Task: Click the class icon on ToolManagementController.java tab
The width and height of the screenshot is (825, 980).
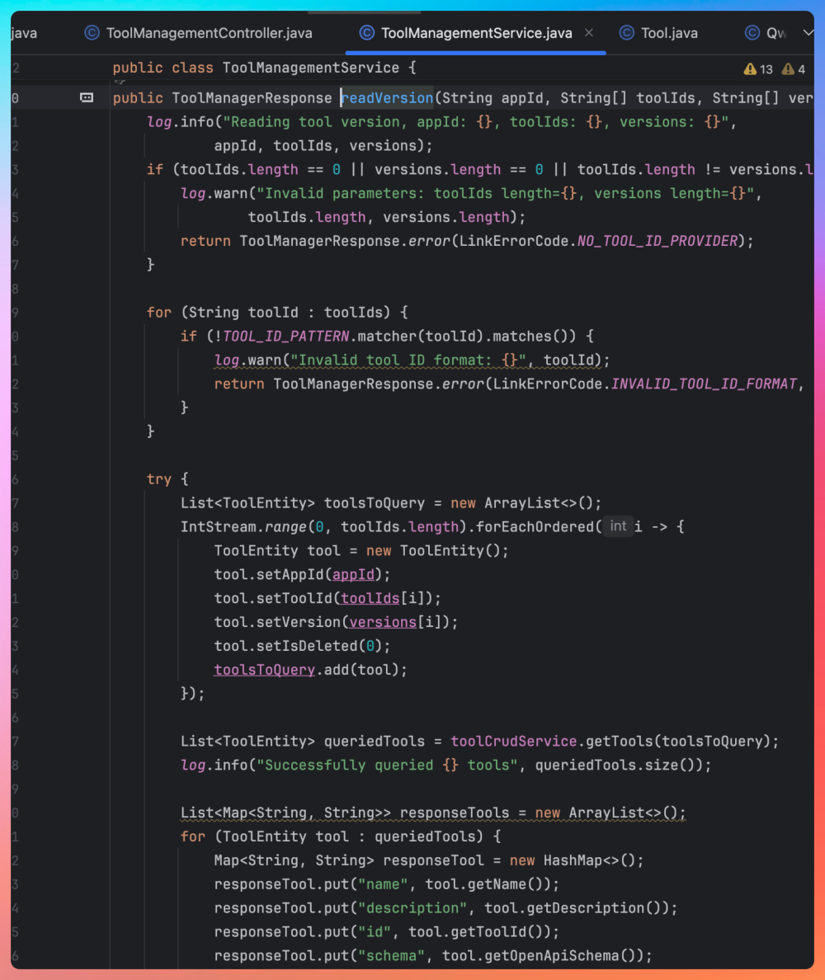Action: point(92,33)
